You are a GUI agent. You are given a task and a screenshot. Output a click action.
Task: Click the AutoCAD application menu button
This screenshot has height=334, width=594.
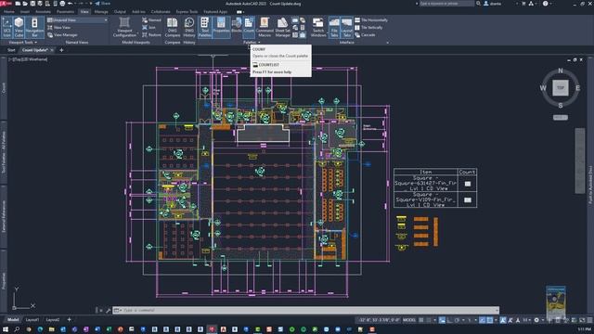tap(6, 4)
